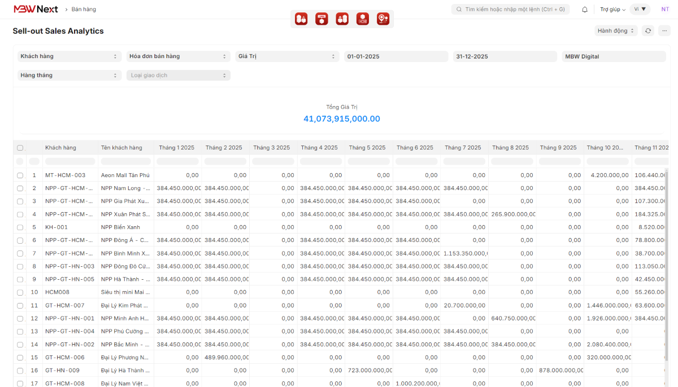This screenshot has height=387, width=678.
Task: Check the row for Aeon Mall Tân Phú
Action: click(20, 175)
